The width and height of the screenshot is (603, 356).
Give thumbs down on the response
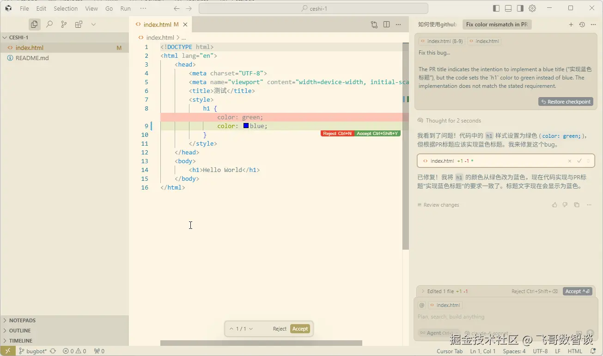(565, 205)
